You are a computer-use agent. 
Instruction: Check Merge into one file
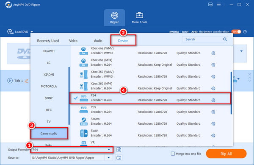click(x=173, y=154)
